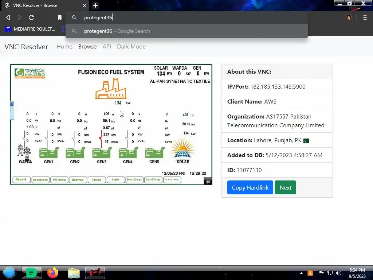The height and width of the screenshot is (280, 373).
Task: Click the VNC Resolver brand title
Action: pos(26,47)
